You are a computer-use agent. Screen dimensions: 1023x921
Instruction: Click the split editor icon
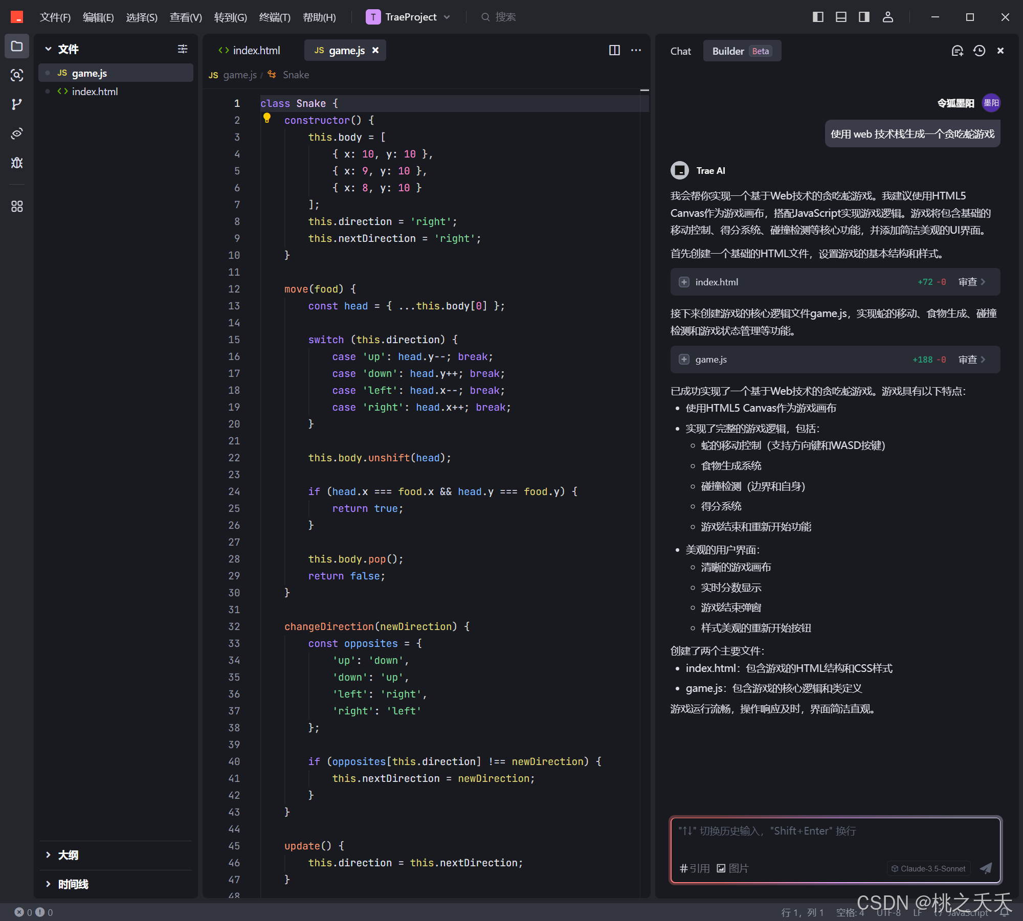[614, 50]
